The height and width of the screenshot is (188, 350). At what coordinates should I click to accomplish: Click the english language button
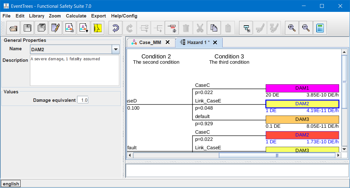(11, 184)
